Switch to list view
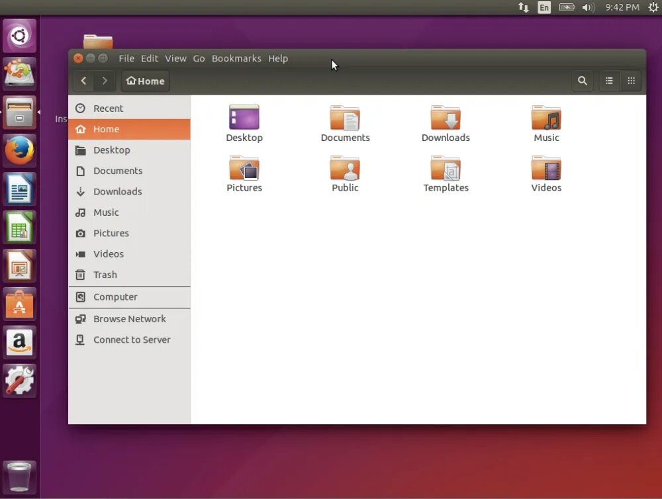Screen dimensions: 662x499 (x=609, y=80)
